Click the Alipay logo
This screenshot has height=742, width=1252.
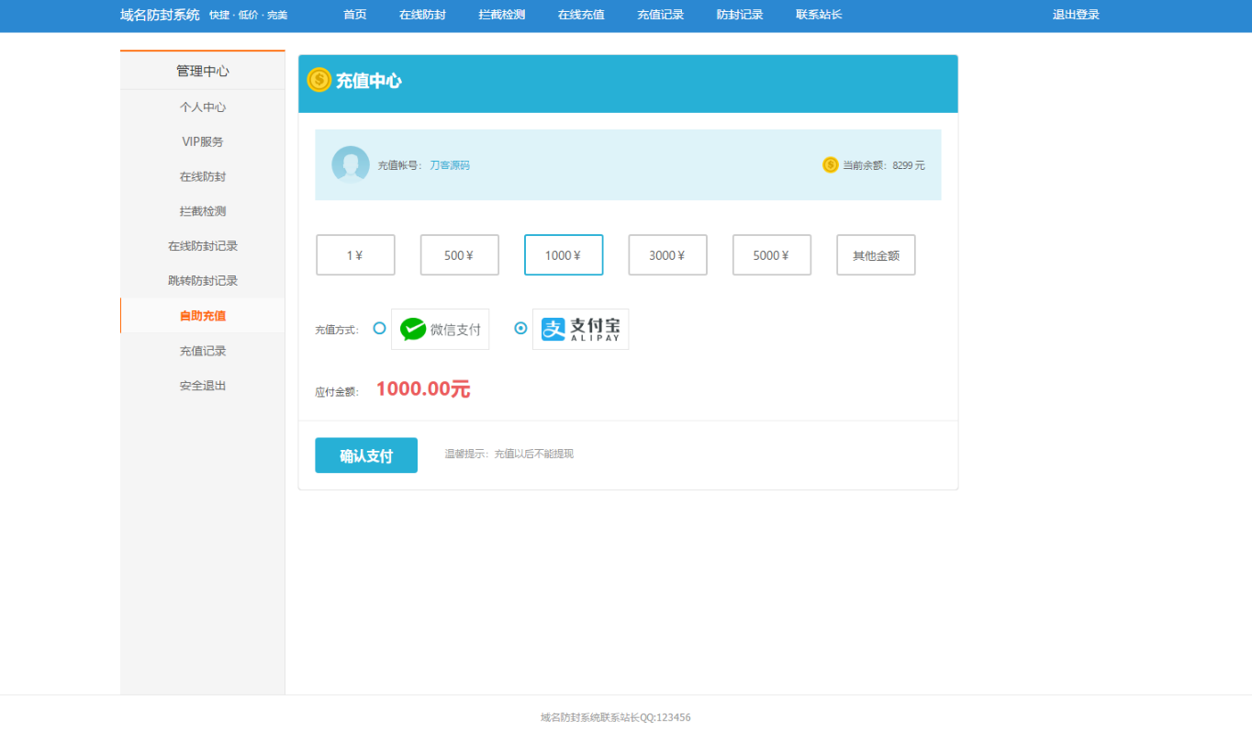coord(580,329)
